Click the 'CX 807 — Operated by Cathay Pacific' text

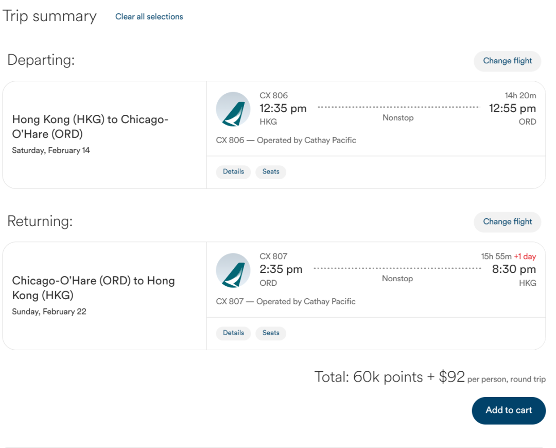[286, 301]
